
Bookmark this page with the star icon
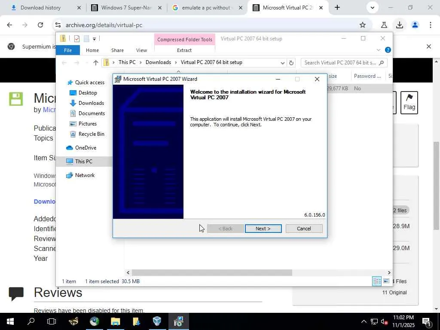pos(363,25)
